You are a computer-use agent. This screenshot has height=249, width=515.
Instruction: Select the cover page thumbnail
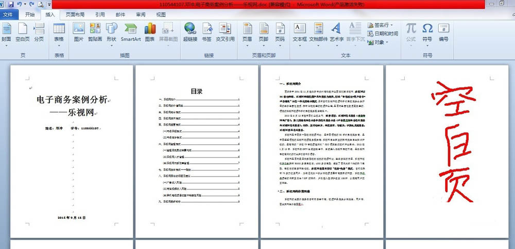pyautogui.click(x=72, y=151)
